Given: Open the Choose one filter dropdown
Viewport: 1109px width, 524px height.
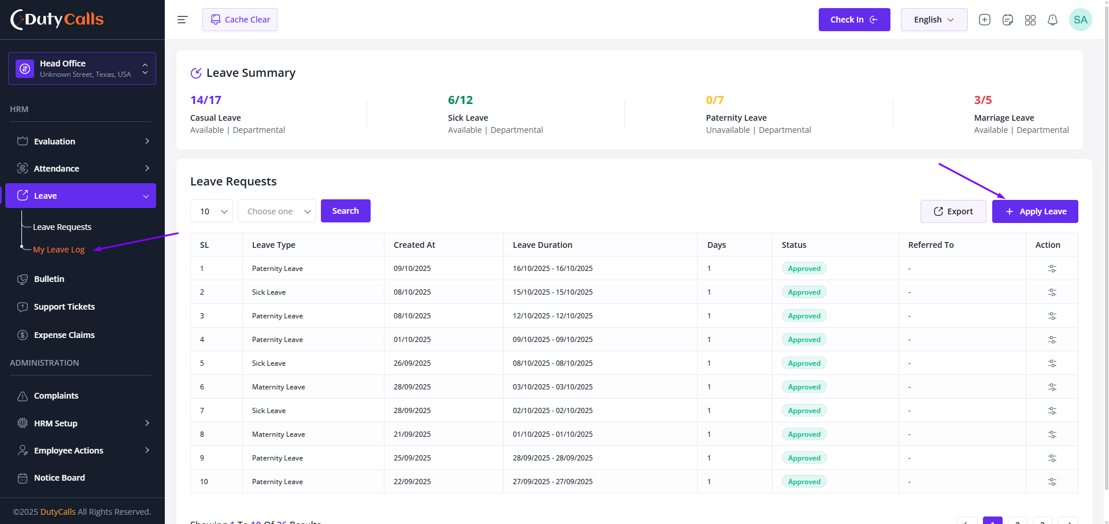Looking at the screenshot, I should (277, 211).
